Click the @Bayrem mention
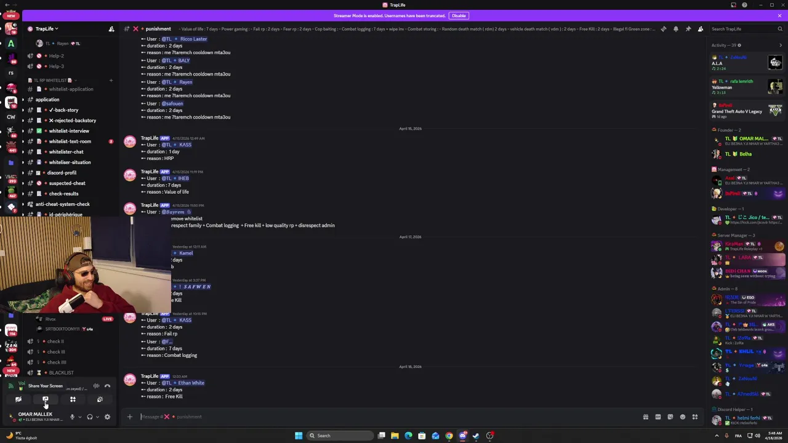The image size is (788, 443). click(176, 212)
